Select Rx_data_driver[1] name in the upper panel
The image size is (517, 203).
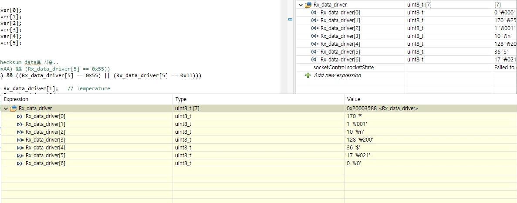click(x=340, y=20)
